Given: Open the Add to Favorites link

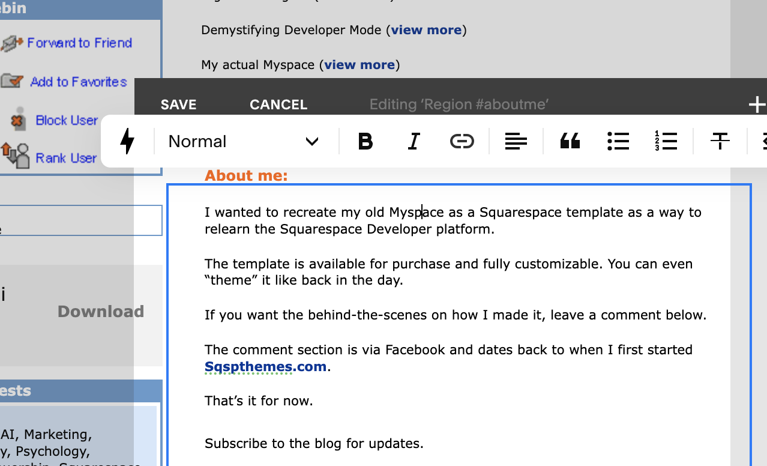Looking at the screenshot, I should tap(79, 82).
